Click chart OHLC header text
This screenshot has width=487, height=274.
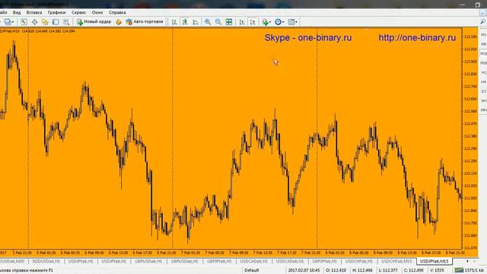37,31
